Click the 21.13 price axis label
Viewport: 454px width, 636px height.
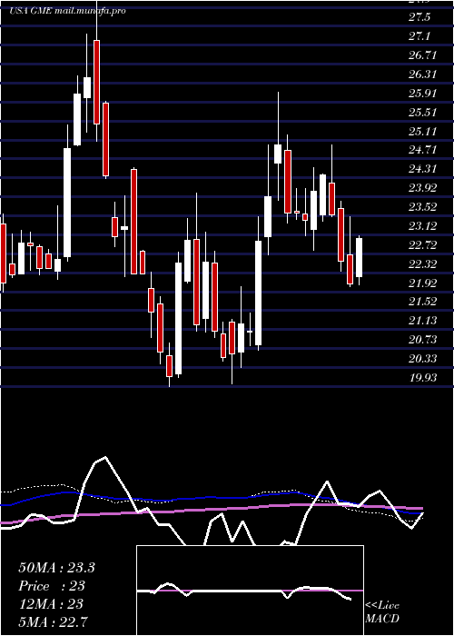click(423, 321)
